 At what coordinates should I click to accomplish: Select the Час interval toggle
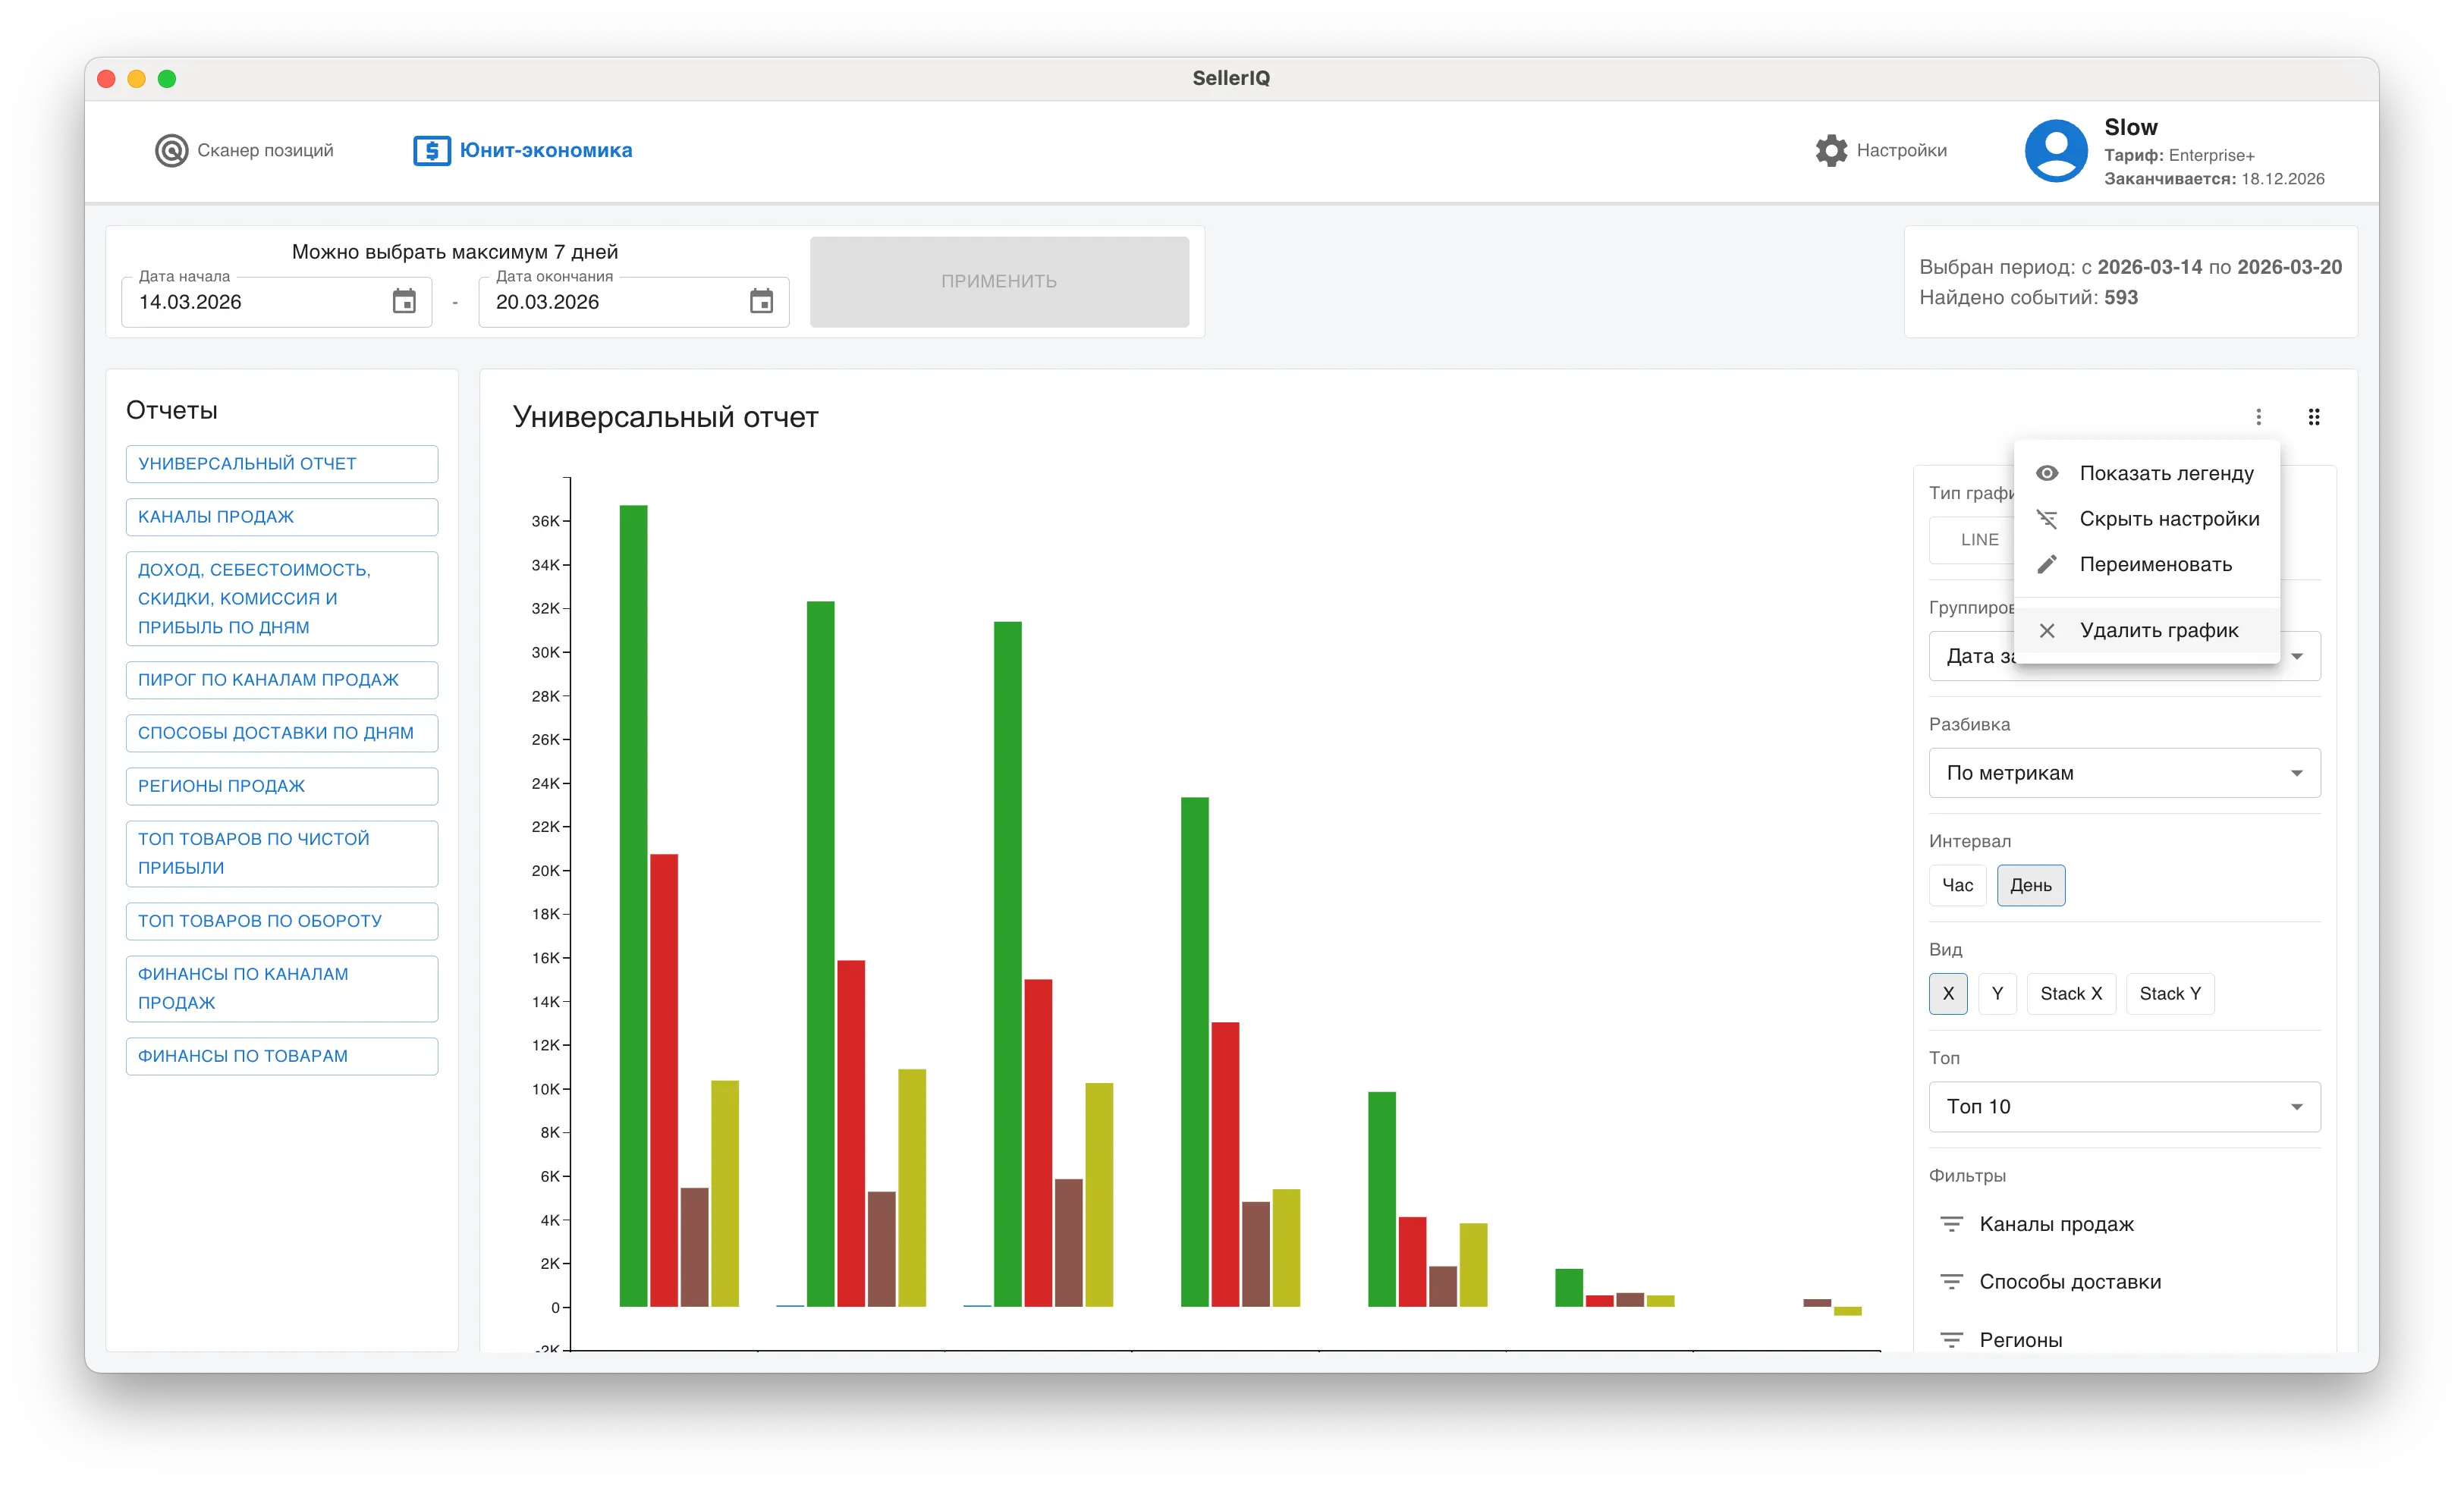point(1957,884)
